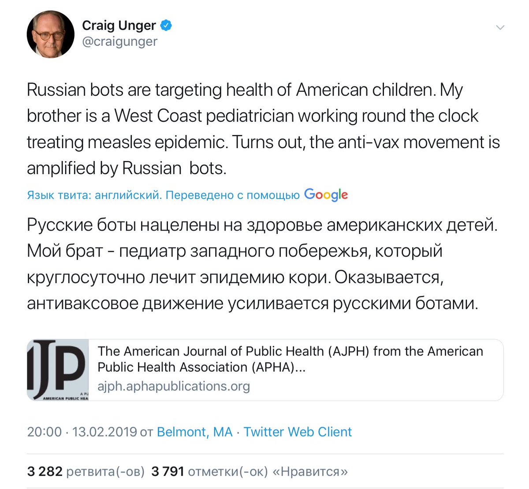Click the Craig Unger display name

(119, 26)
